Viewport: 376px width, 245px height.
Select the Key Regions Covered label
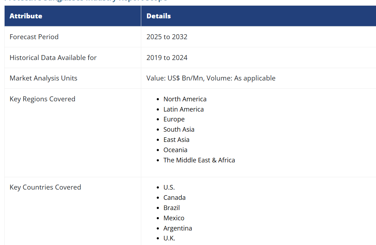[x=42, y=99]
